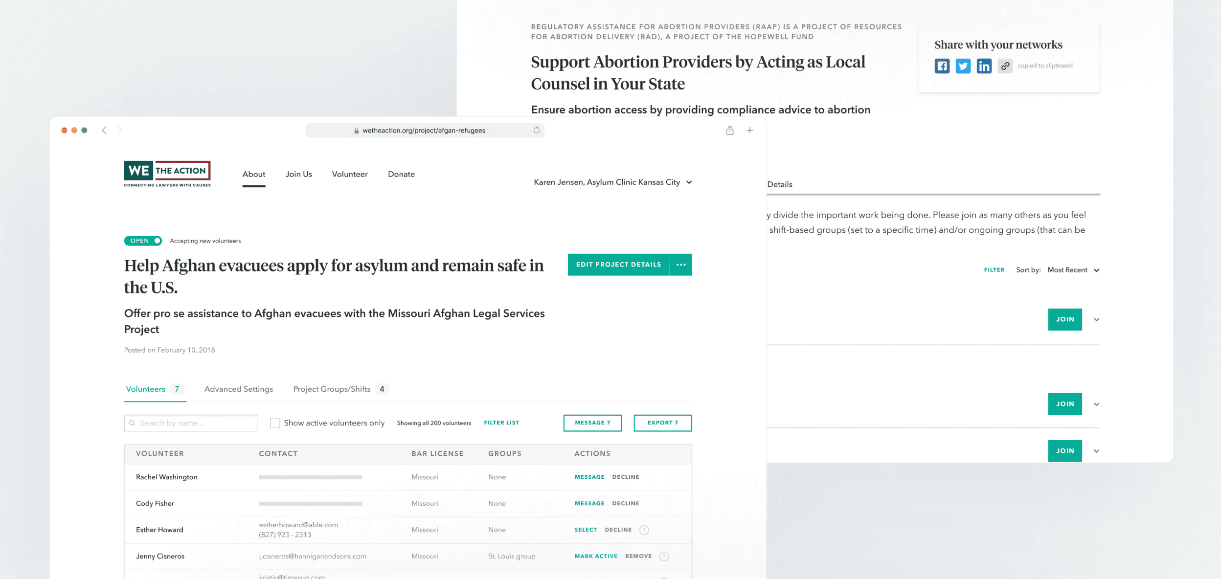Copy the project link using the link icon
This screenshot has width=1221, height=579.
(1005, 66)
